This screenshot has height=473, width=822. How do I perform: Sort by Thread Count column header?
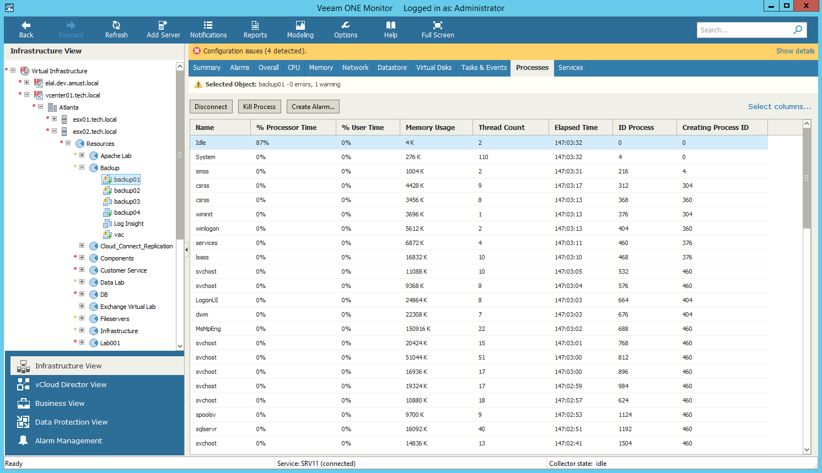(x=511, y=127)
